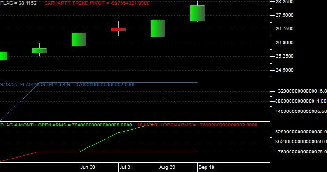Select the "Jul 31" date label
Screen dimensions: 327x172
coord(127,167)
